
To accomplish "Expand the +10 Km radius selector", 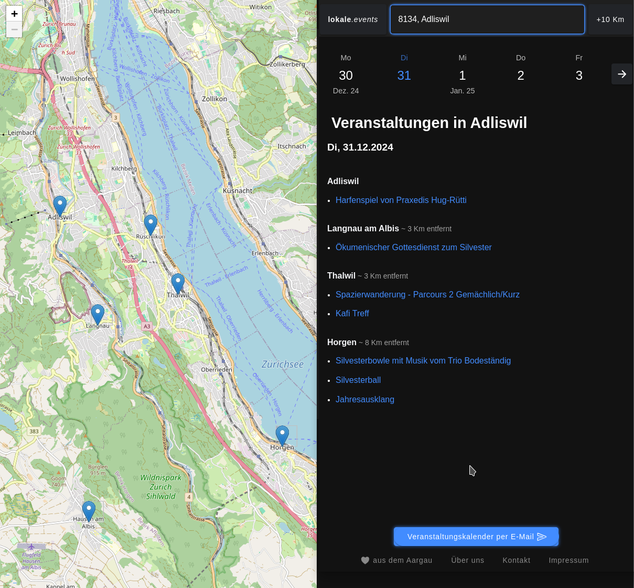I will (610, 19).
